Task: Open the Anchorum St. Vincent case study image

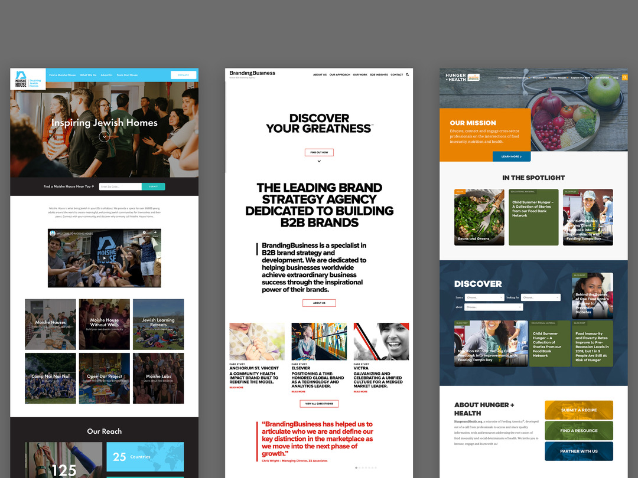Action: pos(257,342)
